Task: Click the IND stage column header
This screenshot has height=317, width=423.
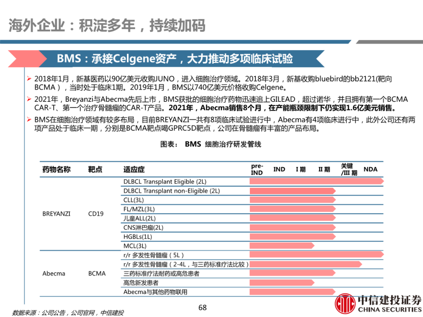Action: 279,169
